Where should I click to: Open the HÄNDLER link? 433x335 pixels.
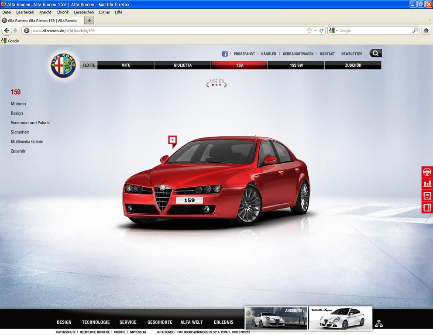(269, 54)
